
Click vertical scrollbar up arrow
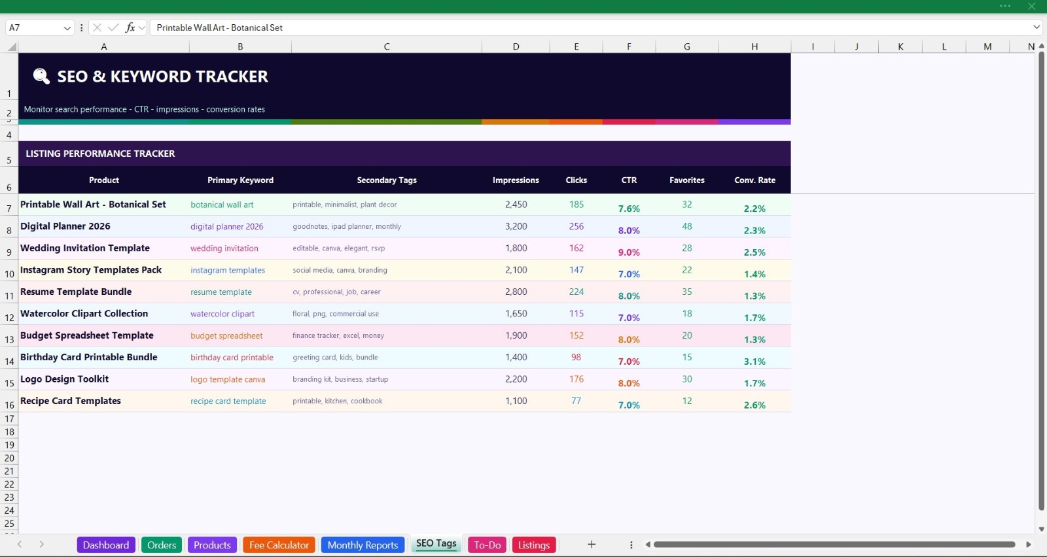coord(1041,46)
